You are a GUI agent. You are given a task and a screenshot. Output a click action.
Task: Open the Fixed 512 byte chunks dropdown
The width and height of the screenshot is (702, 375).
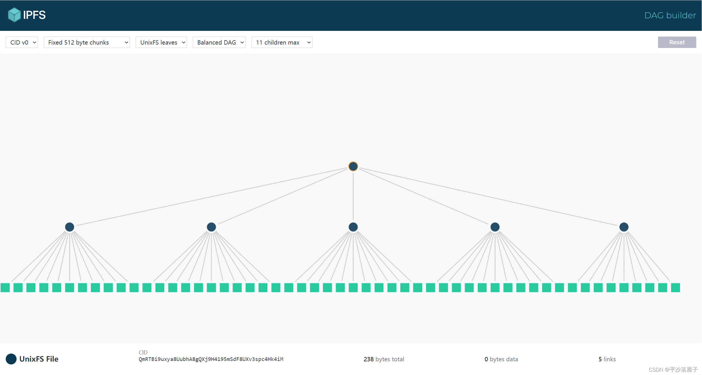pos(87,42)
